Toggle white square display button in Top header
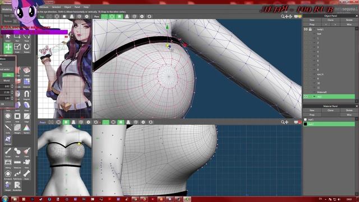 point(65,16)
